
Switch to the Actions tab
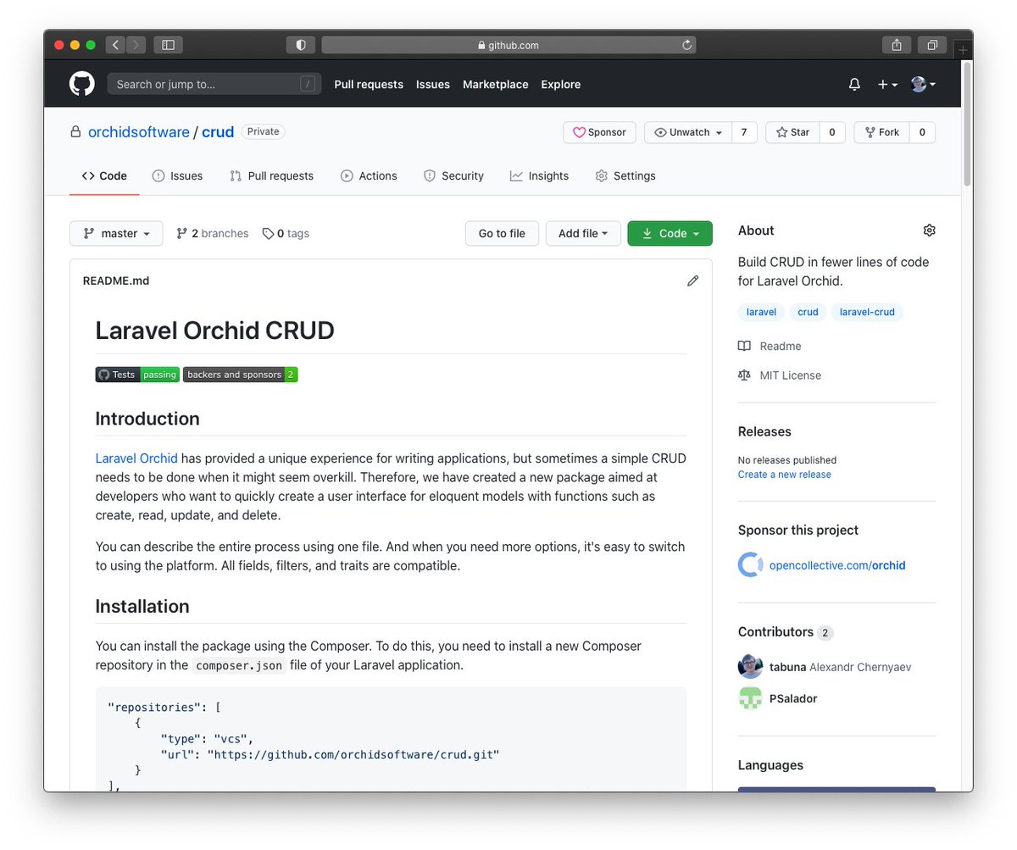click(369, 175)
